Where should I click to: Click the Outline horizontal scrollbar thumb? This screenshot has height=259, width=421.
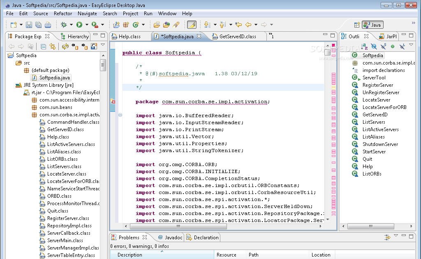pos(371,226)
